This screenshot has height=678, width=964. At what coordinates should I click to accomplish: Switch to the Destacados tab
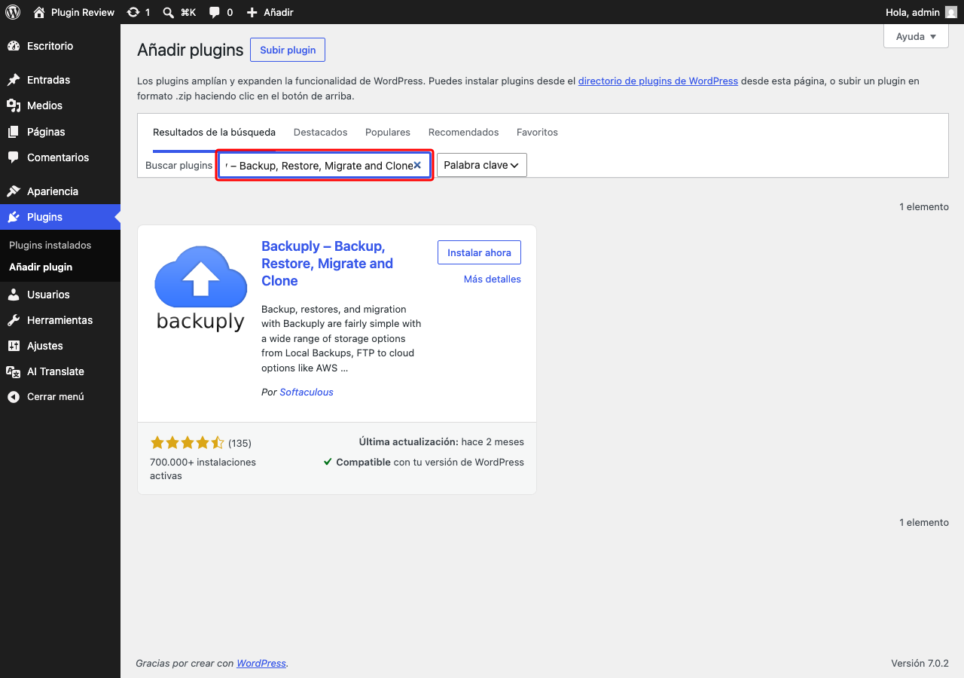pos(321,132)
